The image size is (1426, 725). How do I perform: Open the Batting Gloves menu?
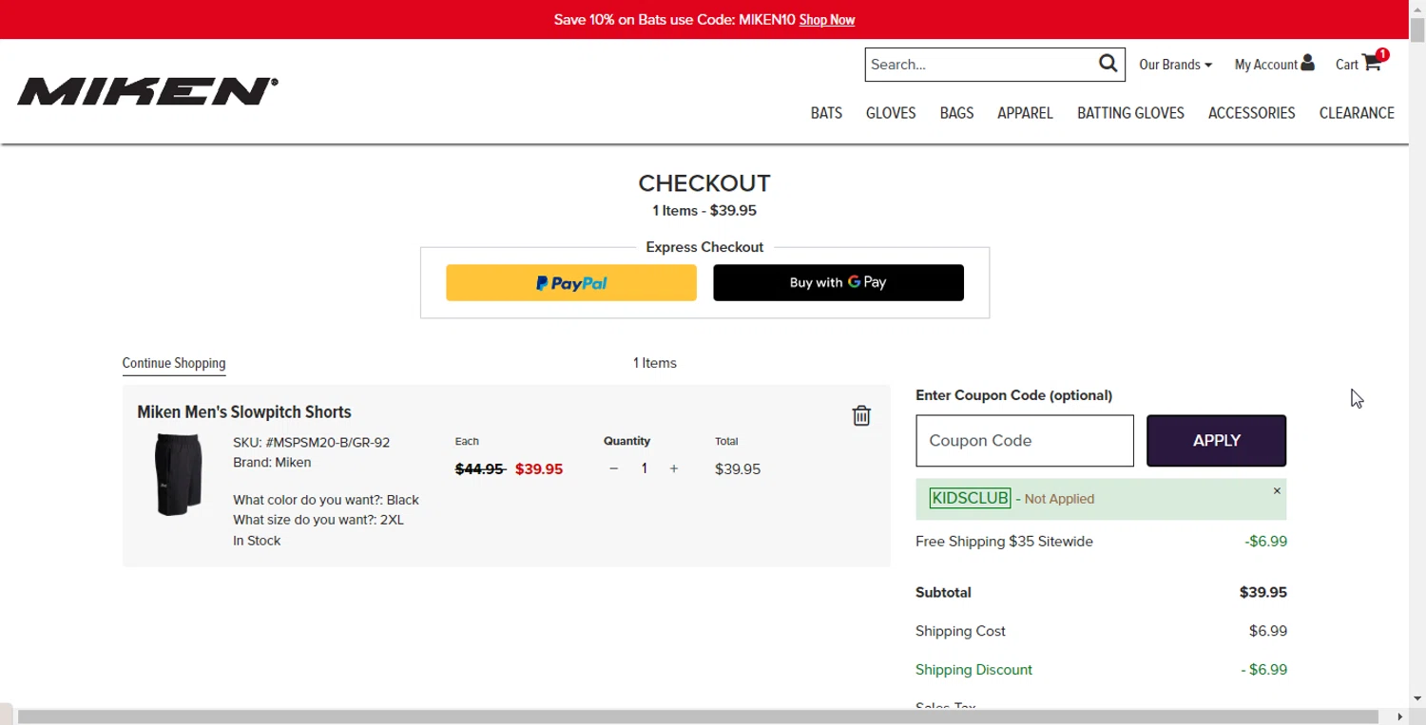click(x=1130, y=113)
